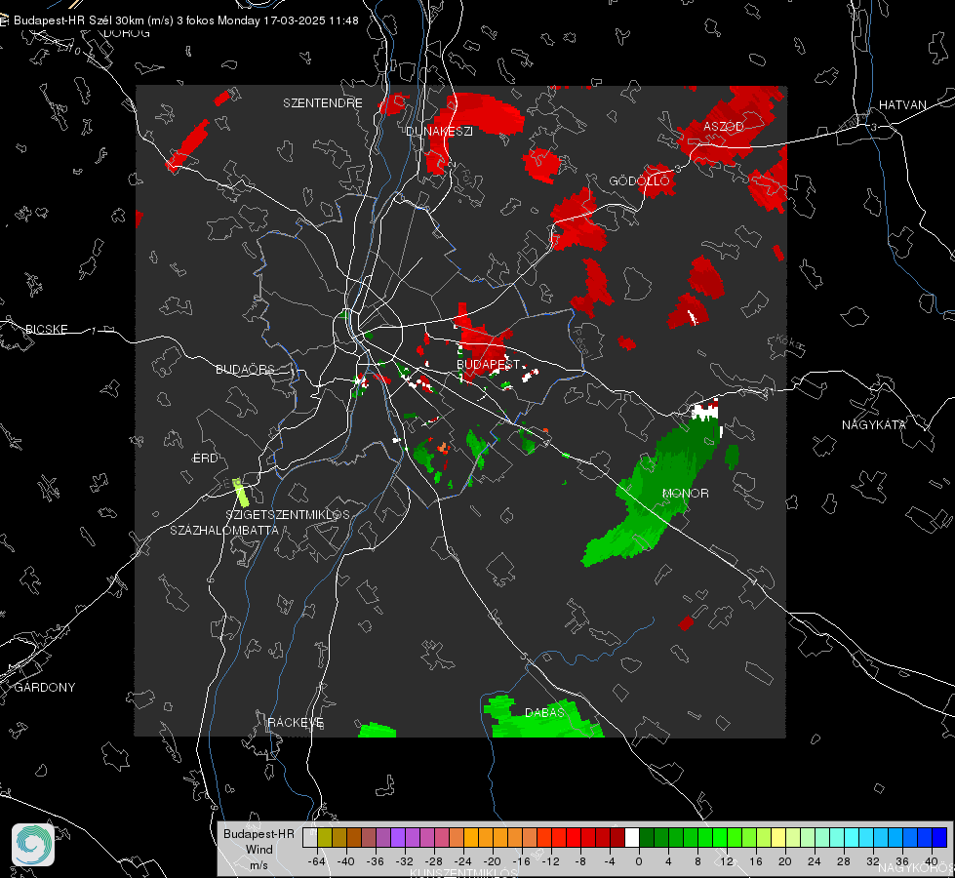The image size is (955, 878).
Task: Pick the light gray first swatch in legend
Action: 309,837
